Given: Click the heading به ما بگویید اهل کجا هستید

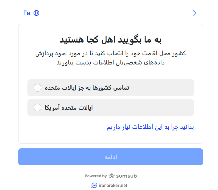Looking at the screenshot, I should click(111, 40).
